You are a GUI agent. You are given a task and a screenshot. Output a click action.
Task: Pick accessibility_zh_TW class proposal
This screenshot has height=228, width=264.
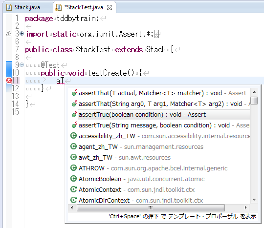coord(159,136)
